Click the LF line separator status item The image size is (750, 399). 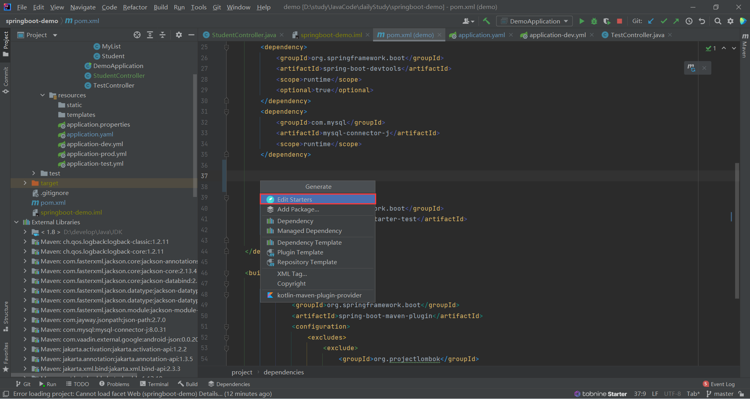click(x=655, y=394)
